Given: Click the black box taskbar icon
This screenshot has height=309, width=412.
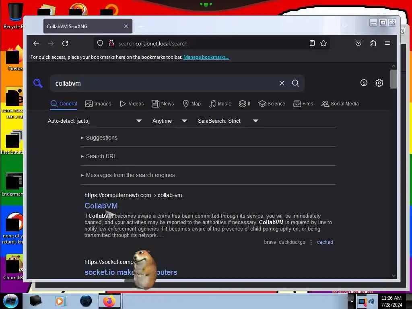Looking at the screenshot, I should [x=35, y=301].
